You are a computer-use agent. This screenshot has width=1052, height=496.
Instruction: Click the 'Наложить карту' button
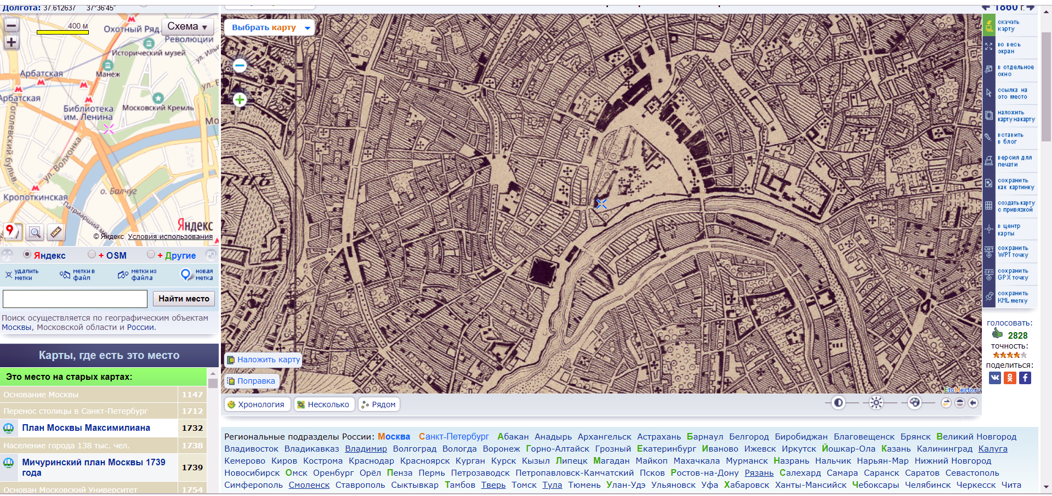tap(263, 360)
